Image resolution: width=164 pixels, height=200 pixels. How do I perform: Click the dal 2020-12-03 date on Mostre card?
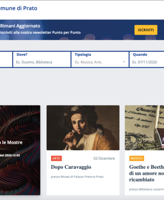point(10,155)
